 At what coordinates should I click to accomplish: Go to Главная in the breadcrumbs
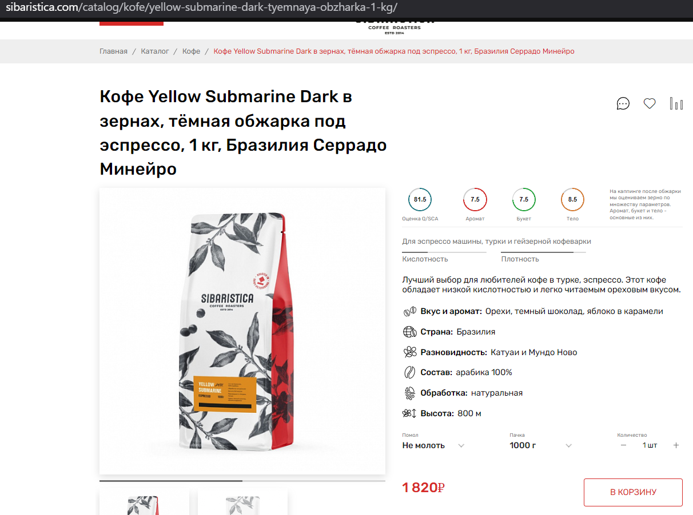(x=113, y=51)
